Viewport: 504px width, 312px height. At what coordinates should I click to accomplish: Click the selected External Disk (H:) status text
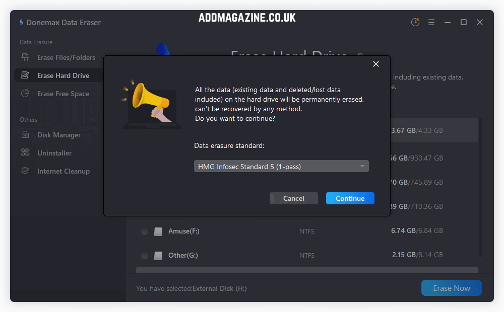click(191, 288)
